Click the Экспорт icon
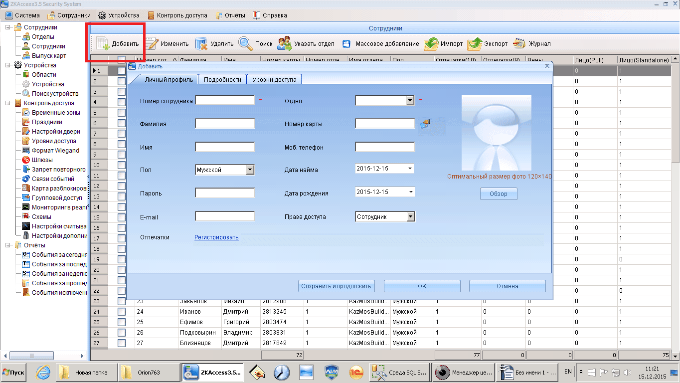This screenshot has width=680, height=383. pos(475,44)
